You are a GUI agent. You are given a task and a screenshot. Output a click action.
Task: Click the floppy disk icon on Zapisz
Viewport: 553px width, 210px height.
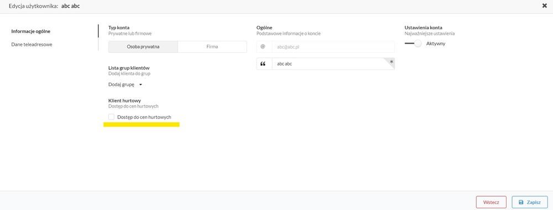521,202
